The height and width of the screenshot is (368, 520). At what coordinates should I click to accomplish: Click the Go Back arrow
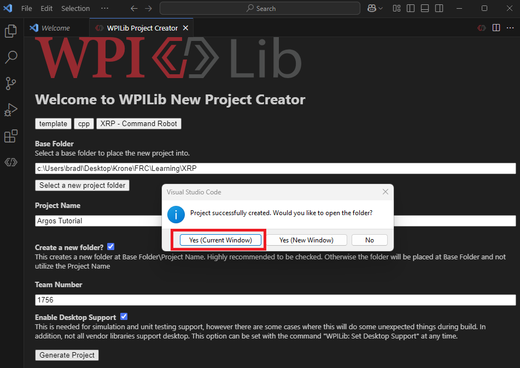tap(135, 8)
